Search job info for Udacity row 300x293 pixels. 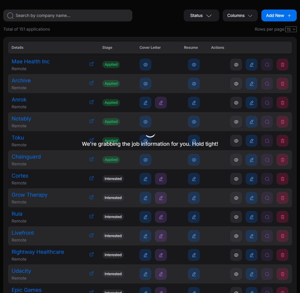click(x=267, y=274)
